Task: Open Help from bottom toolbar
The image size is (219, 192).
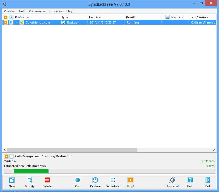Action: pyautogui.click(x=190, y=180)
